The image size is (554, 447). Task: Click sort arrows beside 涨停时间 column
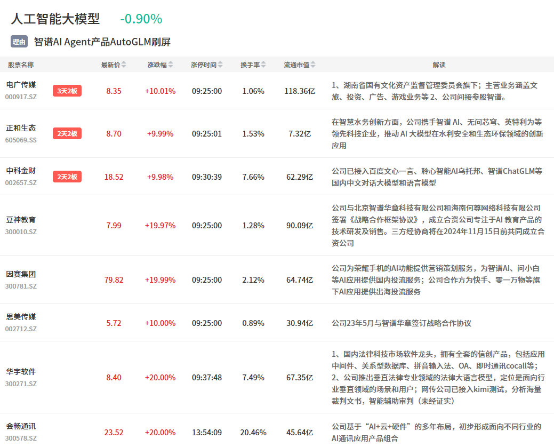pyautogui.click(x=220, y=65)
